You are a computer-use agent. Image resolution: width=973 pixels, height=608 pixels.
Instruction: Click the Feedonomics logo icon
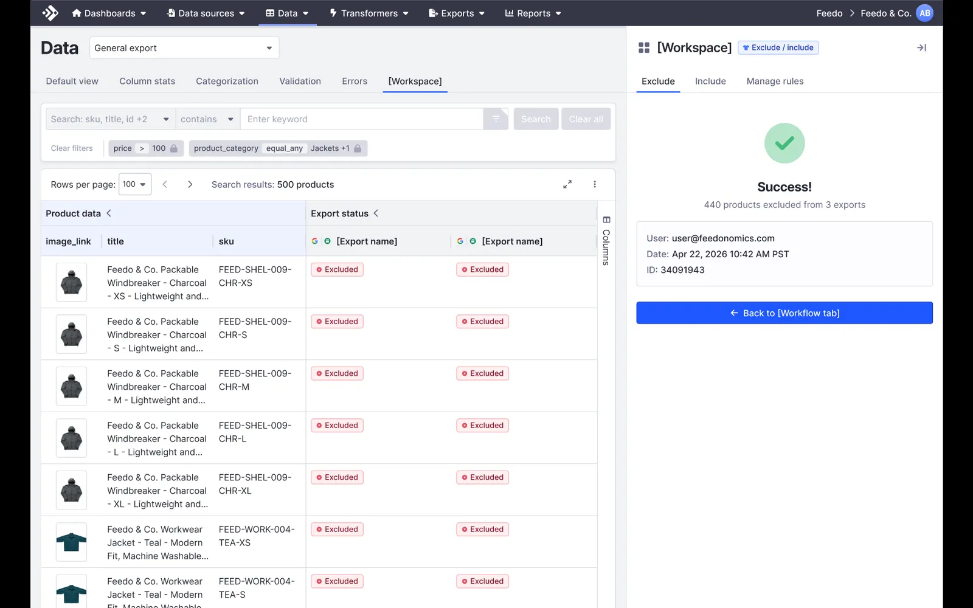[50, 13]
